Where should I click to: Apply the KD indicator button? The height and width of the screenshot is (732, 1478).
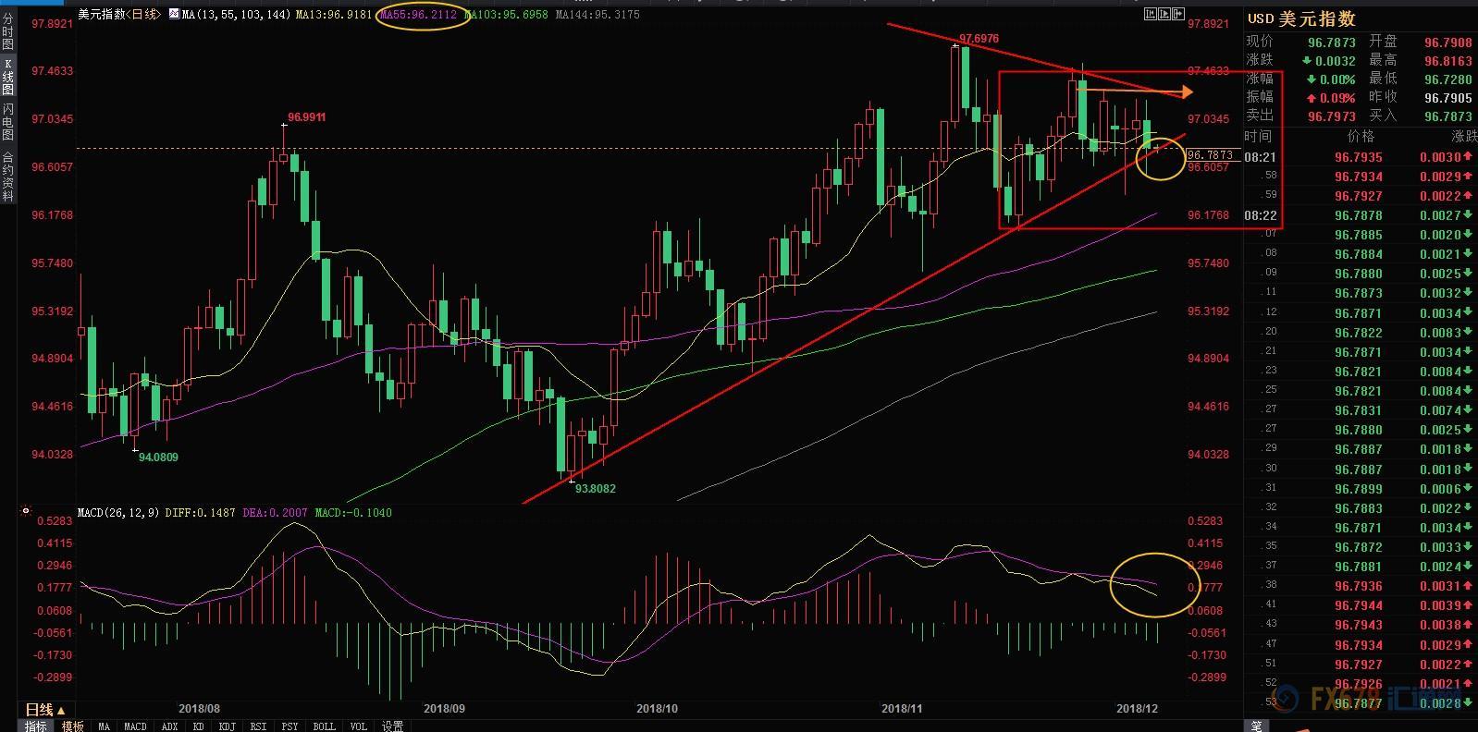(198, 726)
